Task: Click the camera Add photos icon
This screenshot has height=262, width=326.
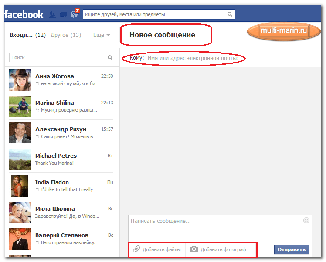Action: (x=194, y=249)
